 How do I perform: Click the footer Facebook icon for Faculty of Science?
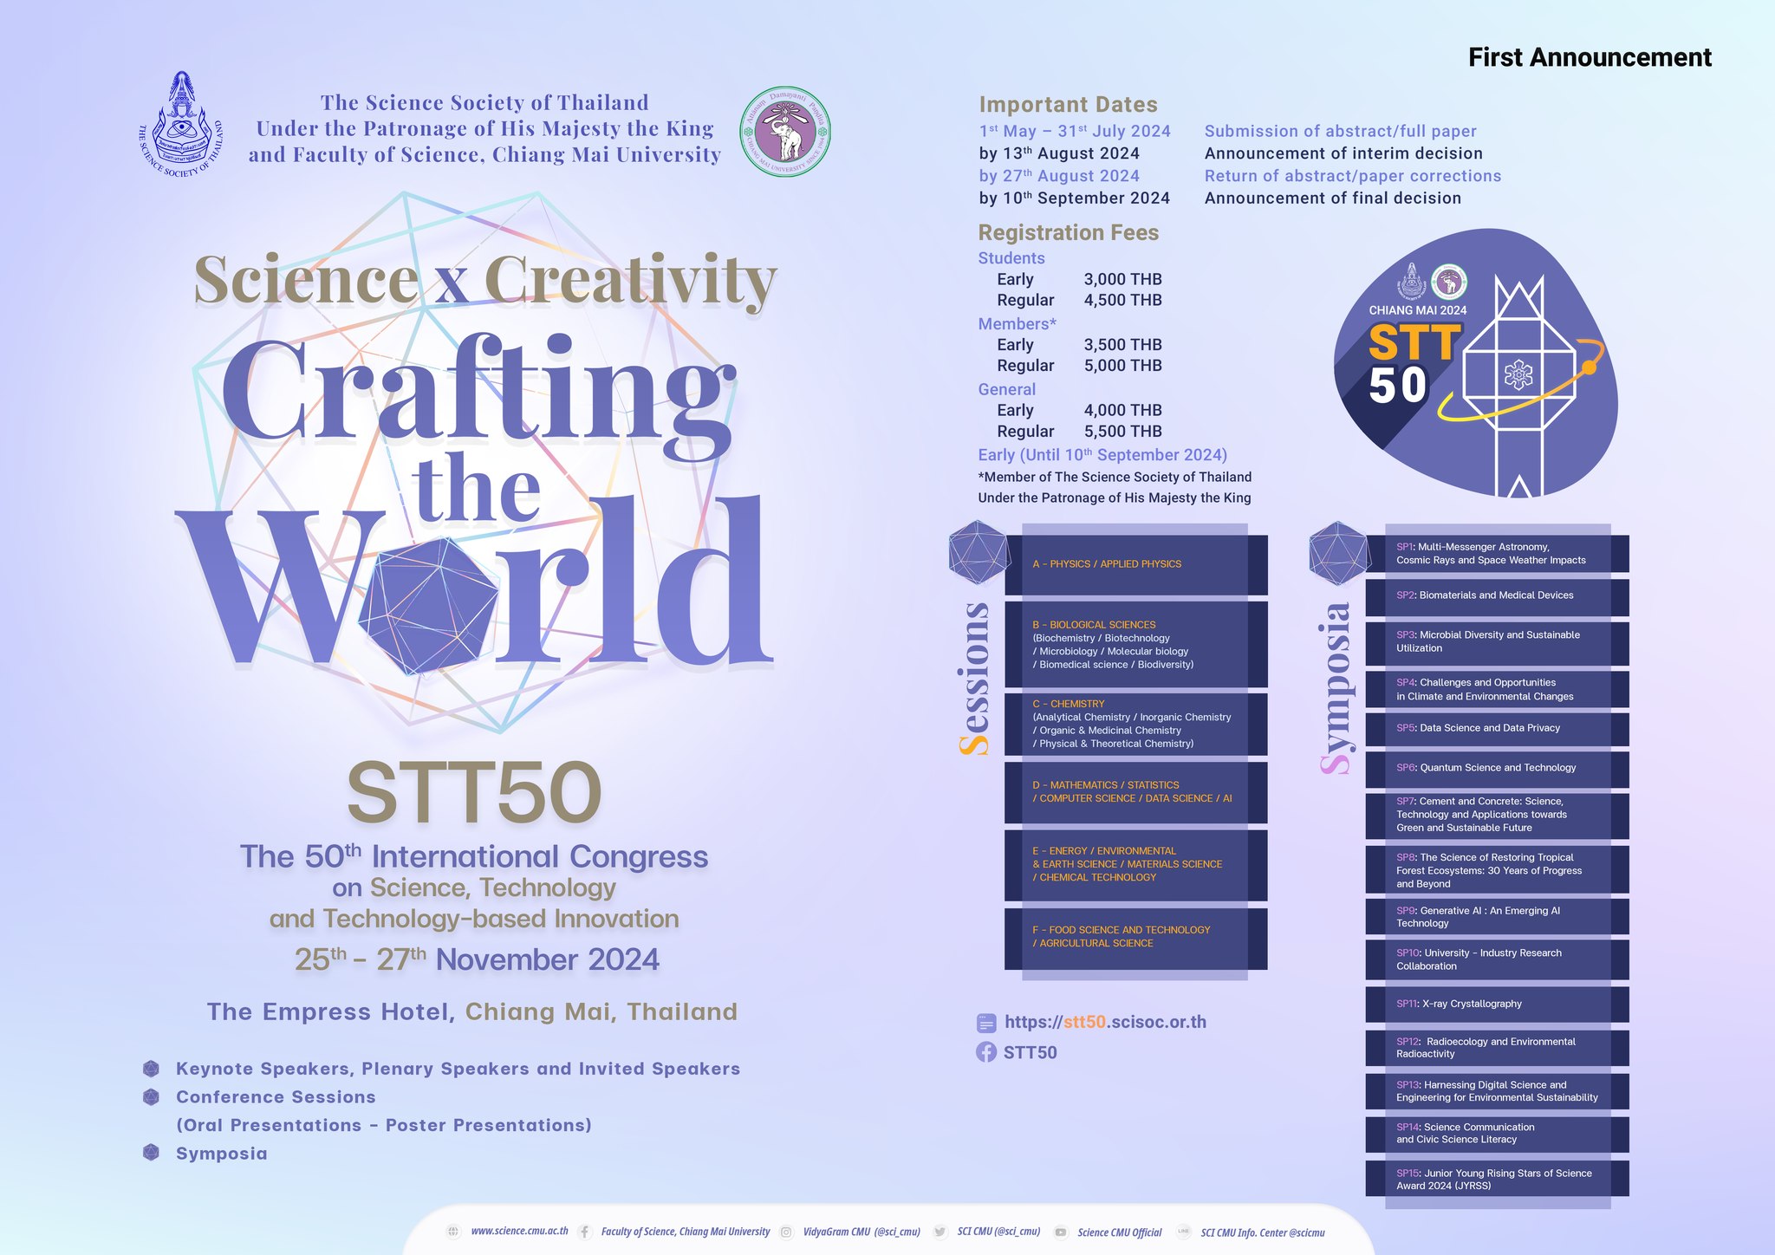[x=585, y=1232]
